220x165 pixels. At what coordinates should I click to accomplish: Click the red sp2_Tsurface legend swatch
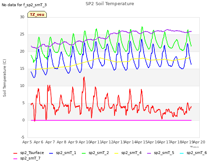15,153
